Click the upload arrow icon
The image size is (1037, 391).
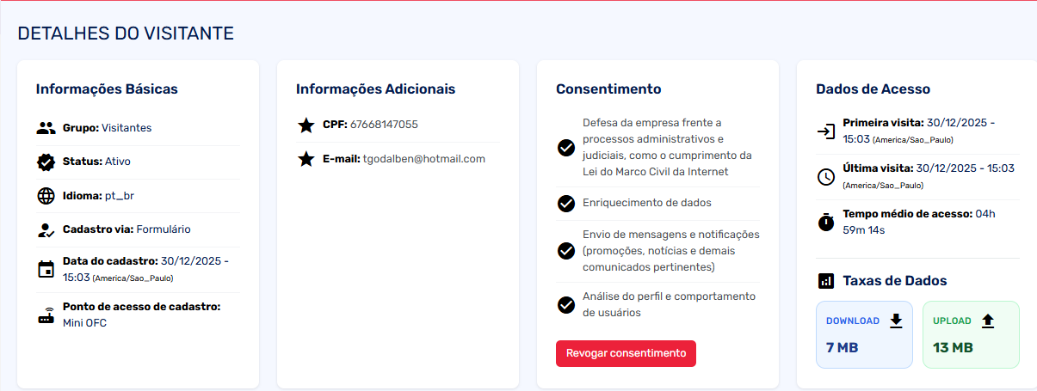point(988,321)
